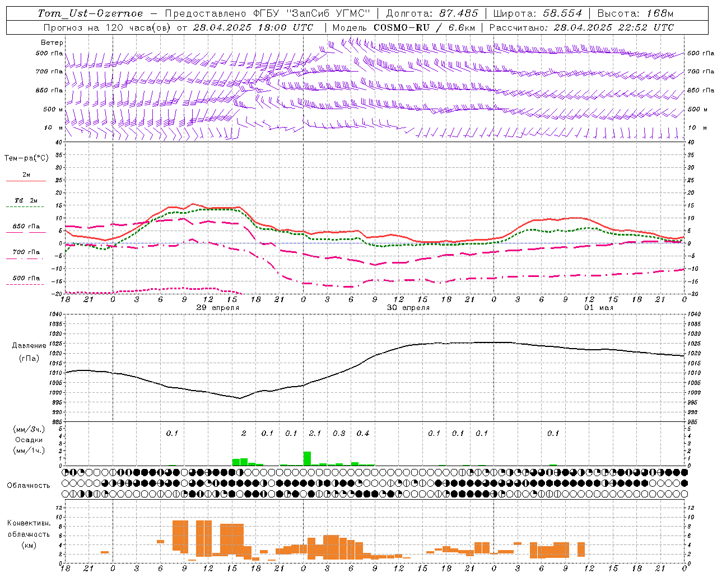The width and height of the screenshot is (717, 573).
Task: Click the 29 апреля date label
Action: click(x=217, y=308)
